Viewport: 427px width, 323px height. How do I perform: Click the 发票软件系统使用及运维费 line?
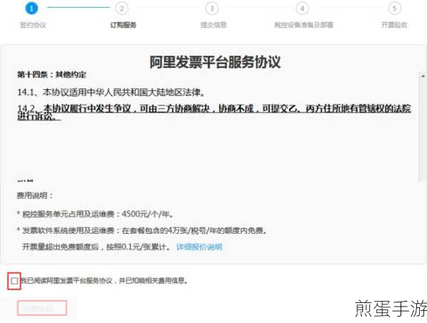click(142, 231)
